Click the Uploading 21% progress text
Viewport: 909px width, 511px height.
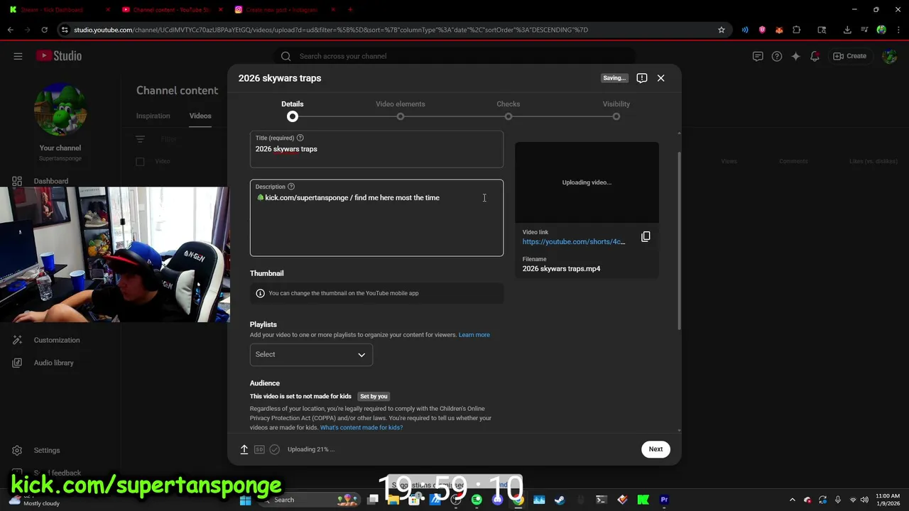(x=311, y=449)
